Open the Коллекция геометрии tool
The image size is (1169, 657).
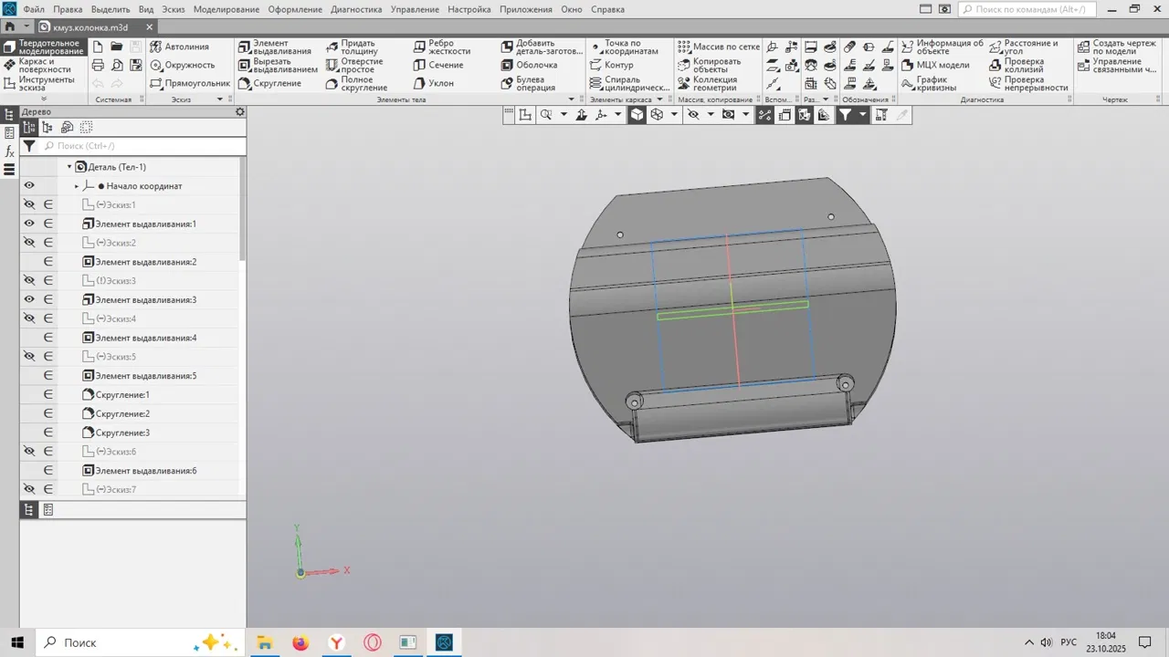coord(708,84)
